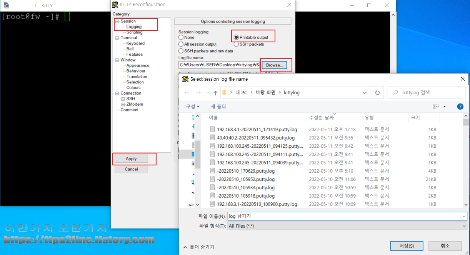This screenshot has height=255, width=470.
Task: Open the 구성 organize menu
Action: [192, 107]
